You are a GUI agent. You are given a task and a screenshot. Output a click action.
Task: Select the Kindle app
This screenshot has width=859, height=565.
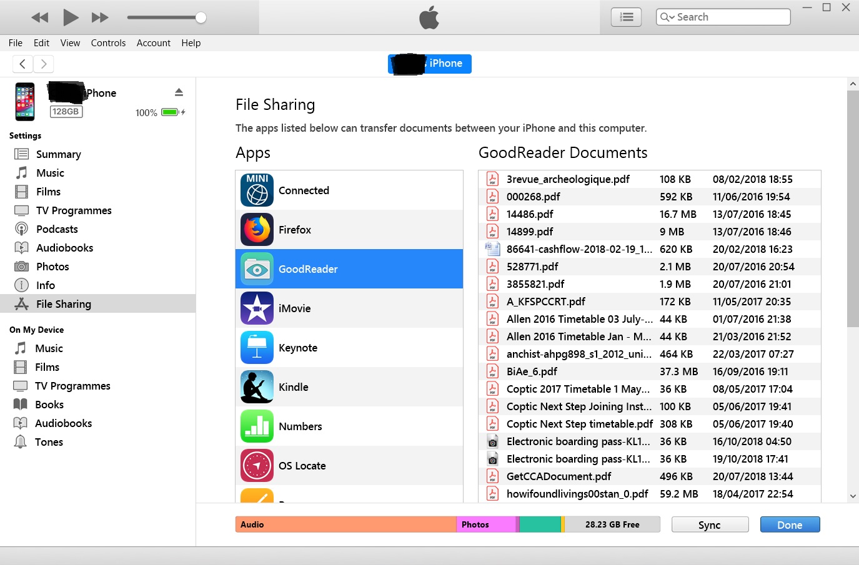[x=349, y=387]
